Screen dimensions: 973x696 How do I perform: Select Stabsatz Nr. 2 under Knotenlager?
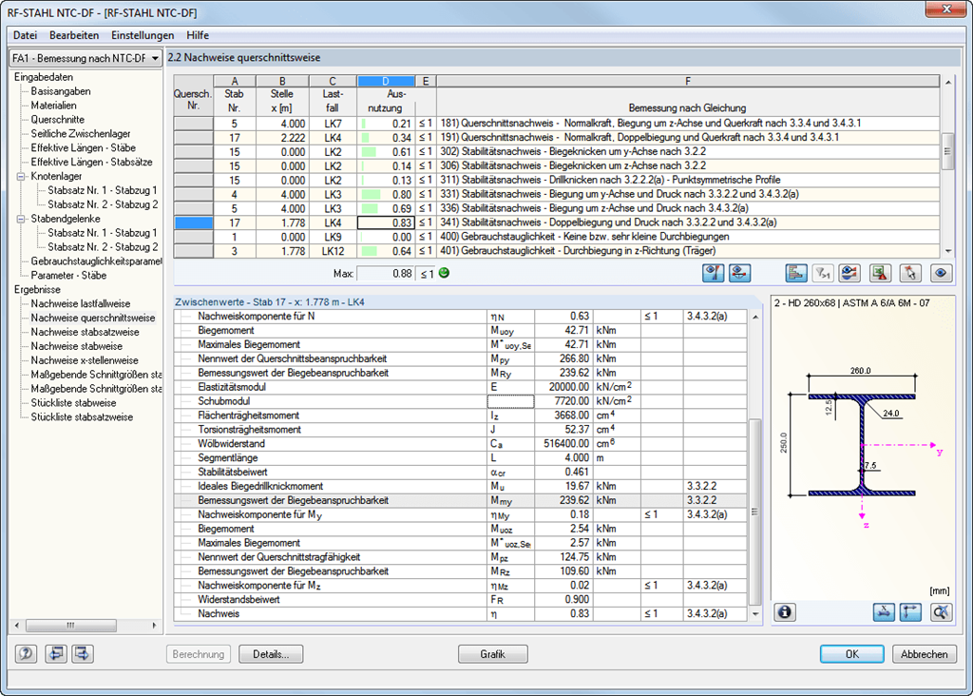pyautogui.click(x=103, y=204)
